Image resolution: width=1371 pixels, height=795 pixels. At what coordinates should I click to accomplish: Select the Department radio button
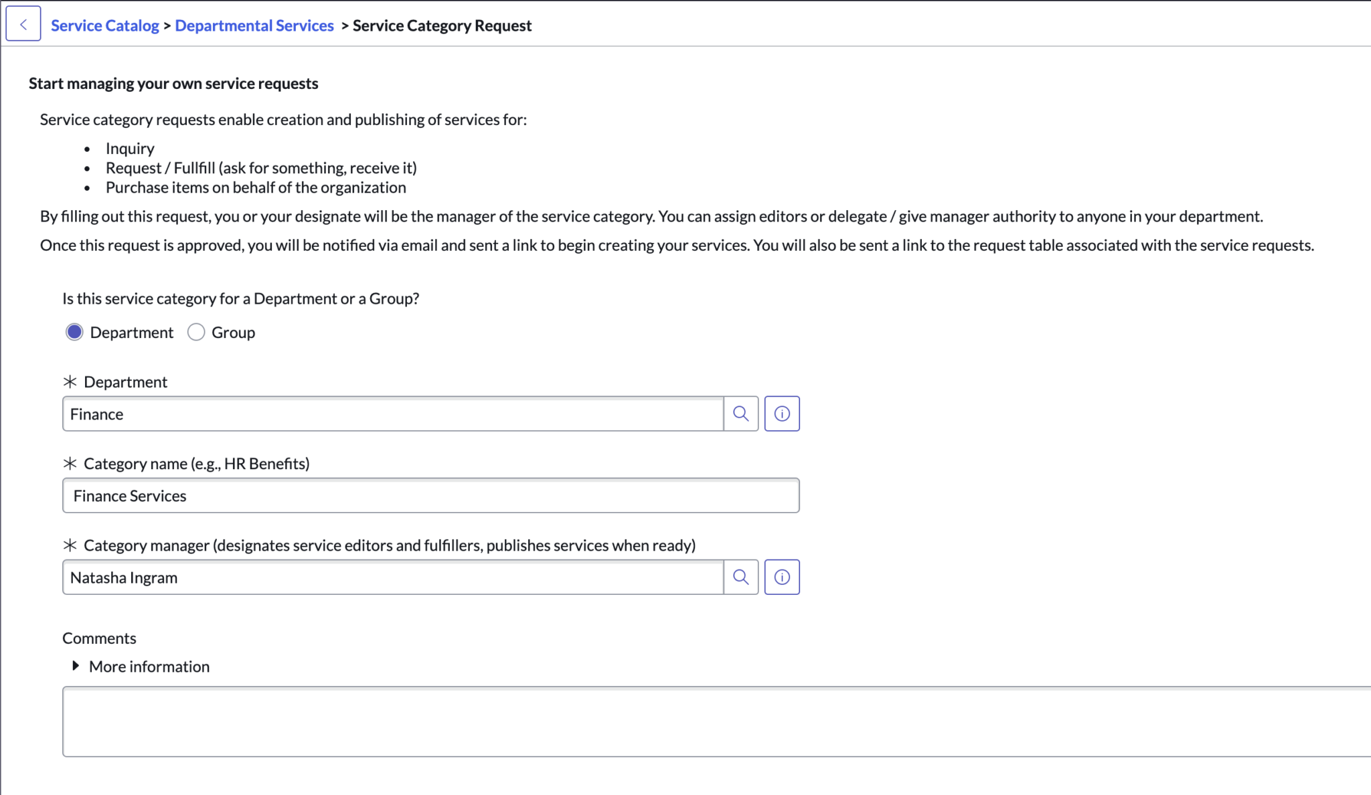[x=74, y=332]
